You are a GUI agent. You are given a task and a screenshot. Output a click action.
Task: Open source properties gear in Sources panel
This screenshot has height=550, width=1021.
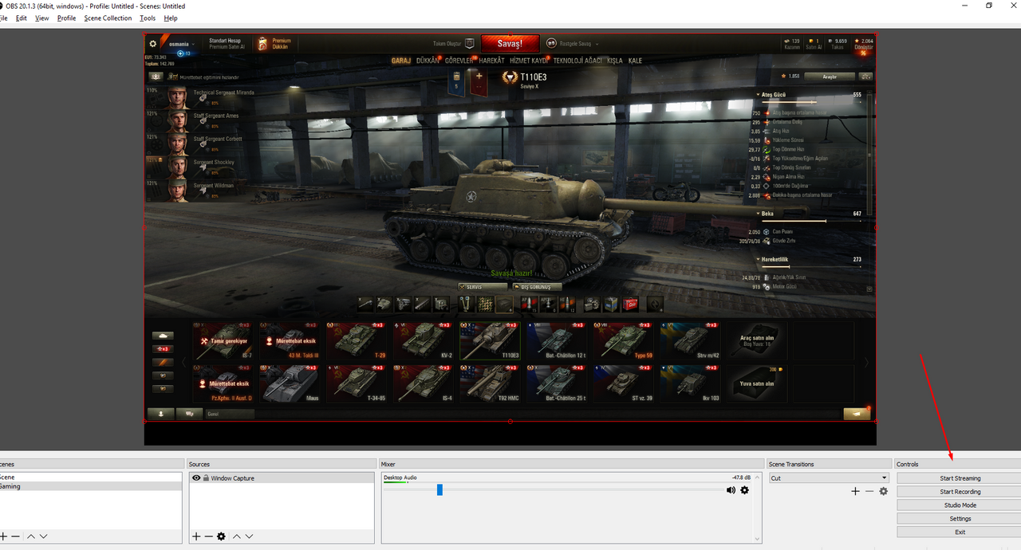pyautogui.click(x=221, y=536)
